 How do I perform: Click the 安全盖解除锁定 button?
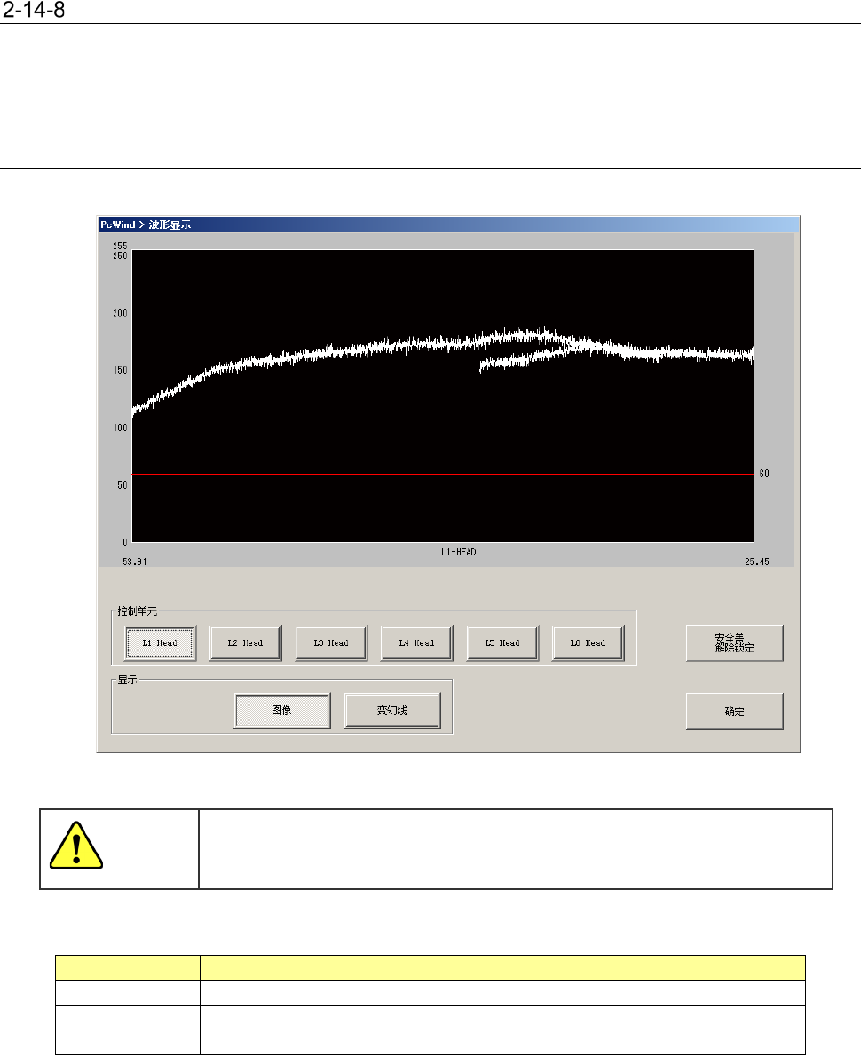pos(734,643)
